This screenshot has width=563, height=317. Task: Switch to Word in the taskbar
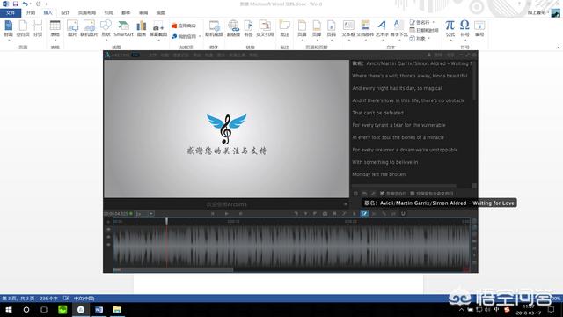pyautogui.click(x=99, y=309)
